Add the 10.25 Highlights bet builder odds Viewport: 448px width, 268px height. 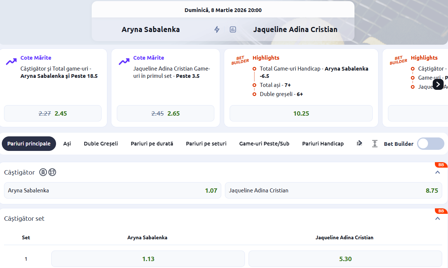(x=301, y=113)
